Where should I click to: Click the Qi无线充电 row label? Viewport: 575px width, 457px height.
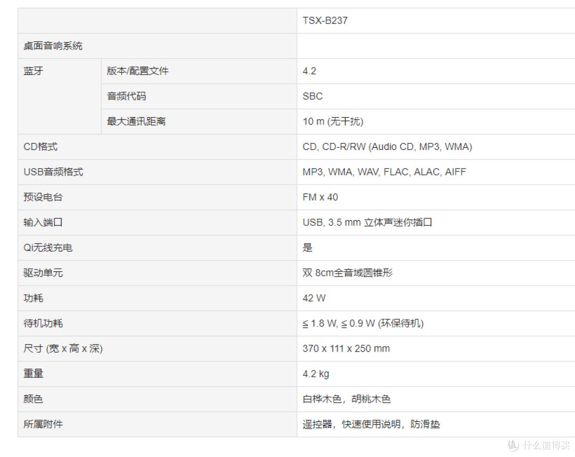click(48, 248)
